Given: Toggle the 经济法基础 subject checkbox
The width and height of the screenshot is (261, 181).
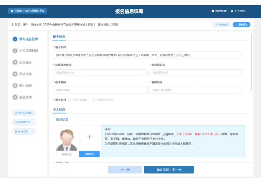Looking at the screenshot, I should tap(70, 100).
